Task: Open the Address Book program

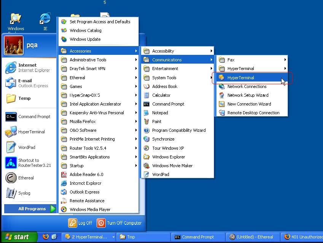Action: pos(164,86)
